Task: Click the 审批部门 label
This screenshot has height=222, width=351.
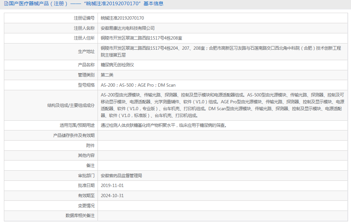Action: point(86,176)
